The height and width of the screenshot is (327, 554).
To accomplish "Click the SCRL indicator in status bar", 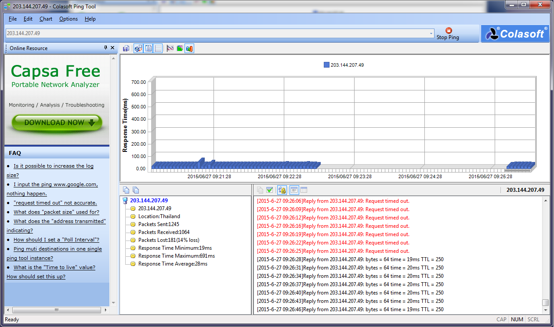I will (534, 320).
